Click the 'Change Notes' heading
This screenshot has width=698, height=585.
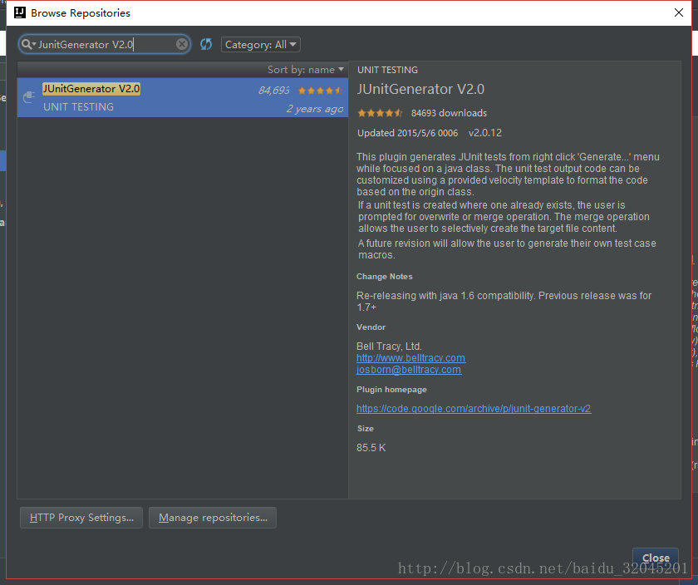[384, 277]
